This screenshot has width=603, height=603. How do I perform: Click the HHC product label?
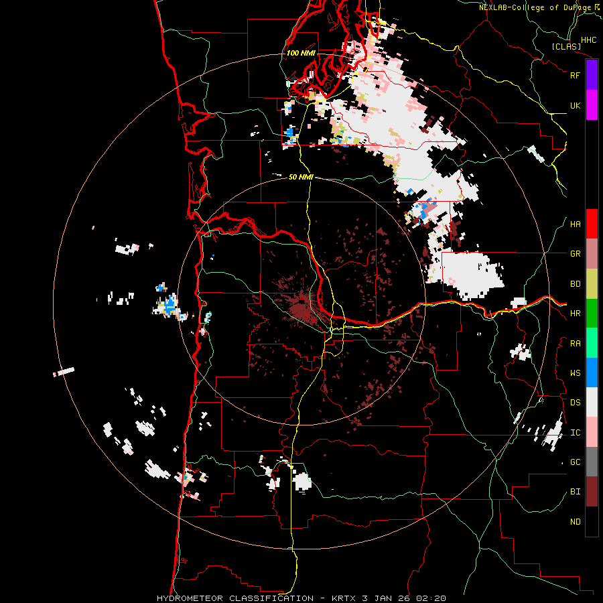tap(588, 40)
